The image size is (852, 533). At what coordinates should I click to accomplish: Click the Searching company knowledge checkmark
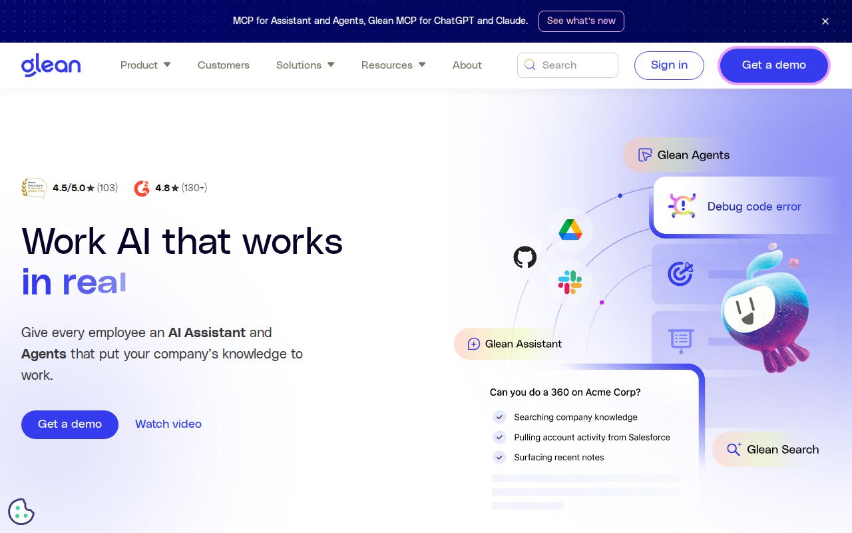tap(499, 417)
